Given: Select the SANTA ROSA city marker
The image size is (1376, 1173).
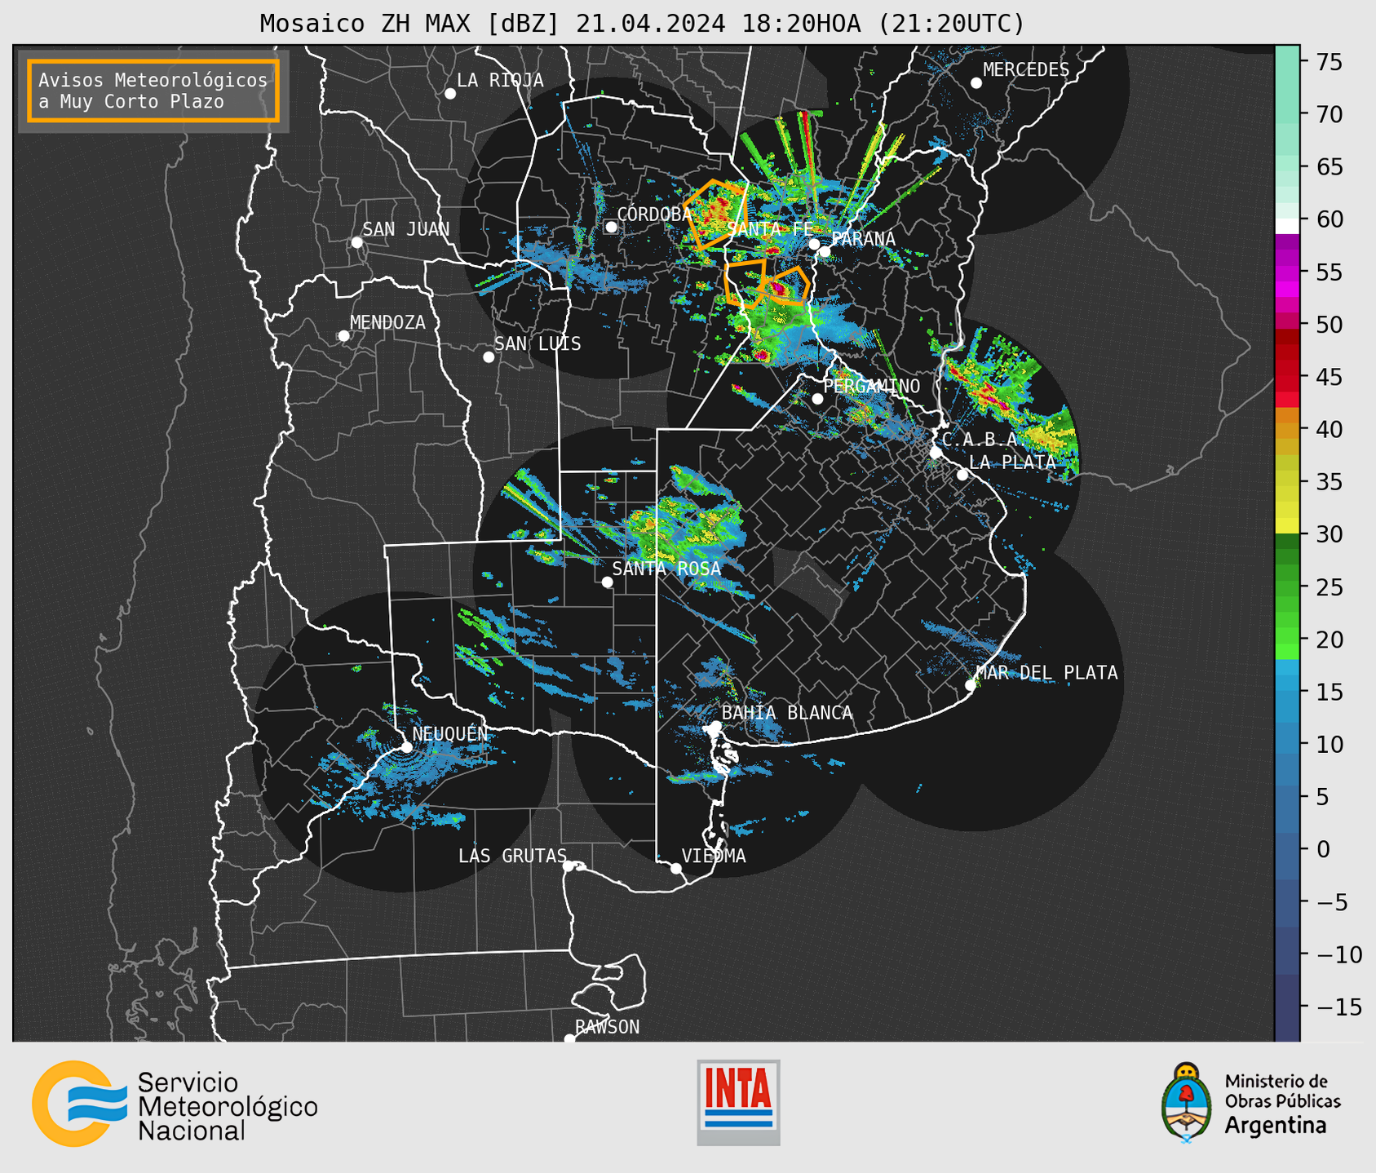Looking at the screenshot, I should point(607,582).
